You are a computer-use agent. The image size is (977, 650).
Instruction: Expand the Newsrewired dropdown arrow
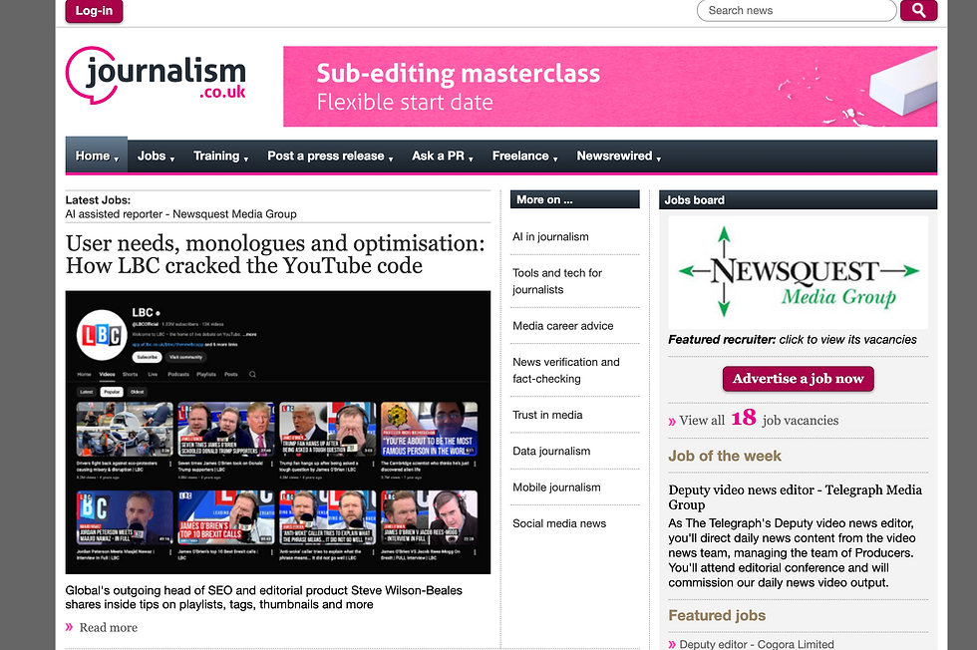pos(659,159)
